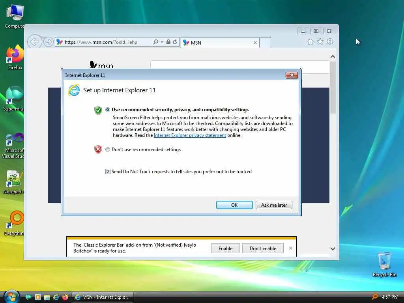Open the Everything desktop shortcut
Image resolution: width=404 pixels, height=303 pixels.
click(x=15, y=223)
